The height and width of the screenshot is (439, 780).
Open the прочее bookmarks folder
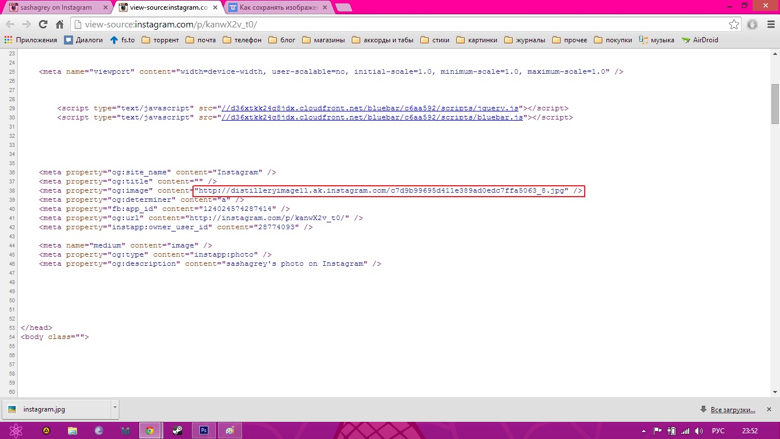pos(570,40)
